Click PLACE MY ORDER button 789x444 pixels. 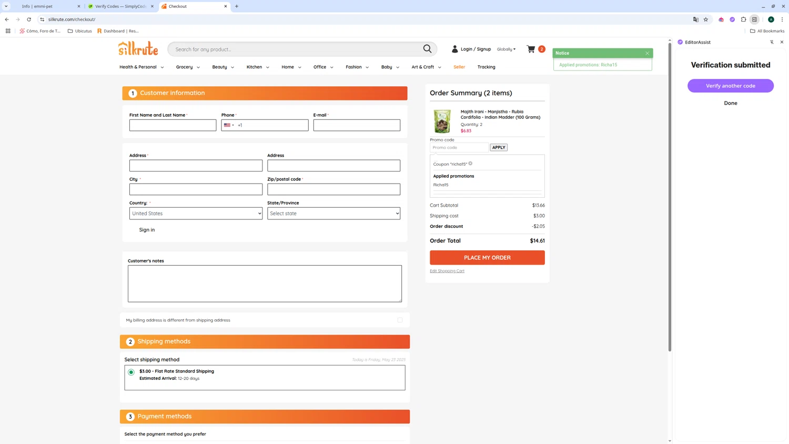487,257
